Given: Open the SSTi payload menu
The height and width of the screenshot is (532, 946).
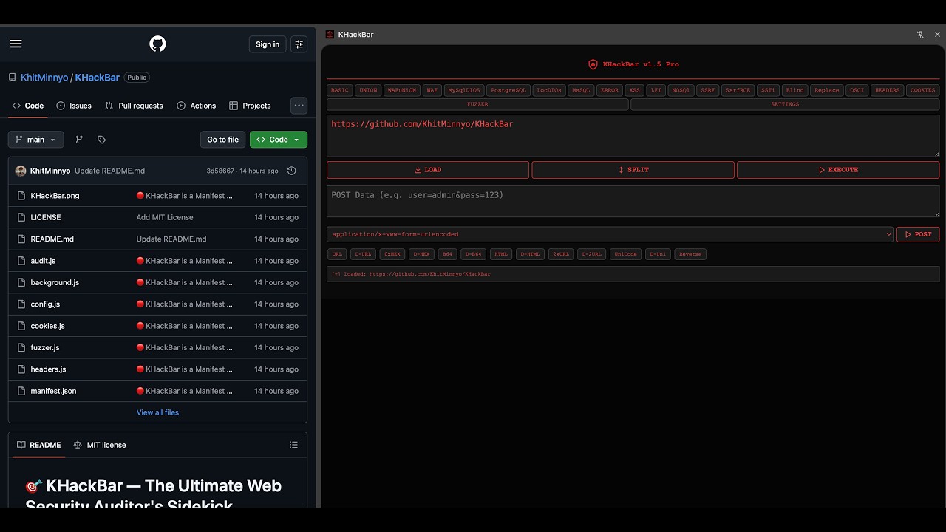Looking at the screenshot, I should click(768, 90).
